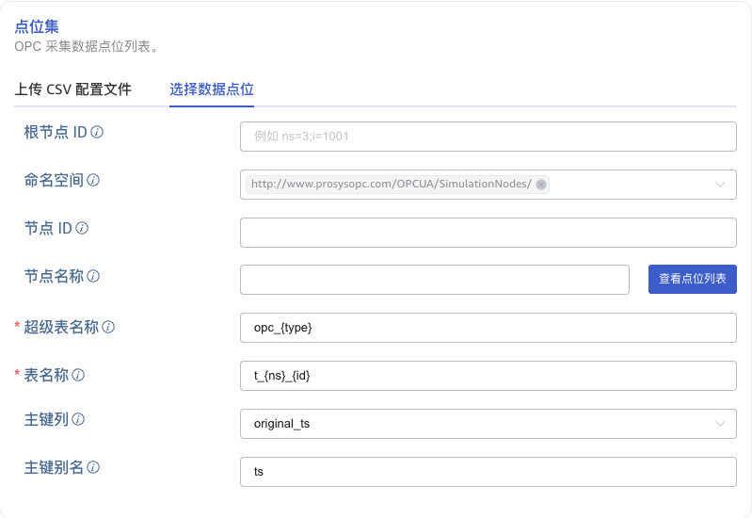Click the 节点名称 input box
Screen dimensions: 752x518
(434, 280)
